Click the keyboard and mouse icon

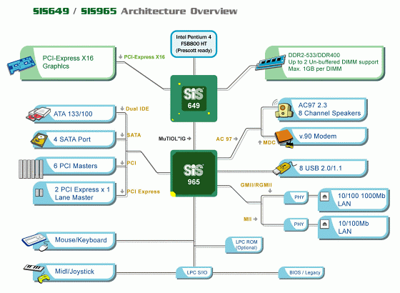click(35, 242)
